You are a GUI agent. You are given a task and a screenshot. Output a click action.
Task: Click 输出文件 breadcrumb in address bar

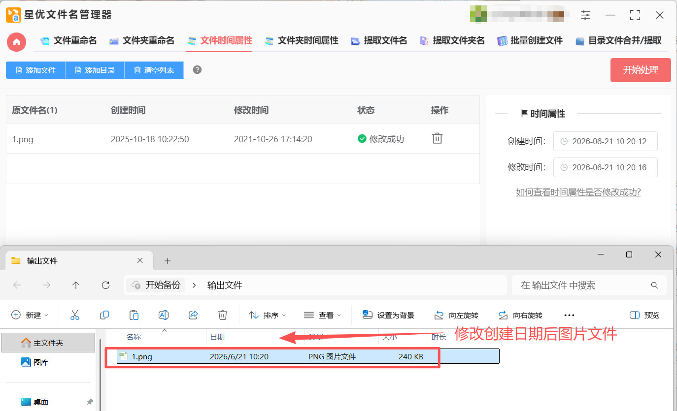225,285
